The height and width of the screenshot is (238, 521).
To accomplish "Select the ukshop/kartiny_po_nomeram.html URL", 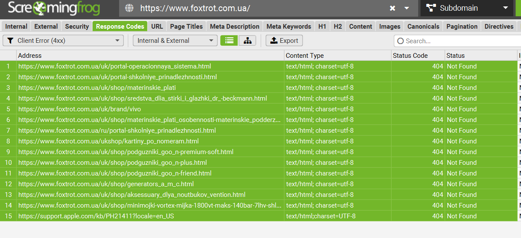I will click(x=108, y=141).
